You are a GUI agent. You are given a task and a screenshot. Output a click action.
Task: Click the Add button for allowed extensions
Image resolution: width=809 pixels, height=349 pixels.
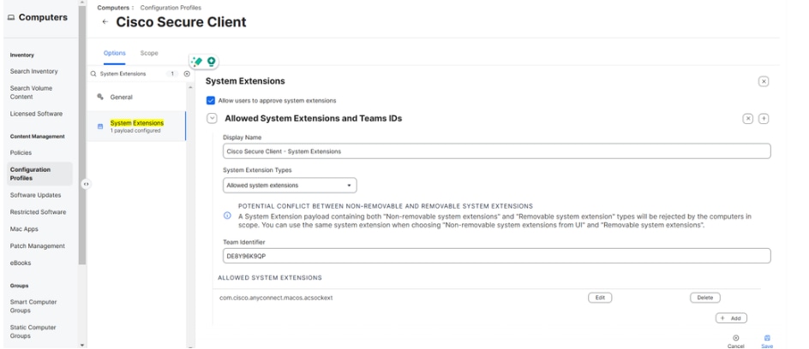731,317
